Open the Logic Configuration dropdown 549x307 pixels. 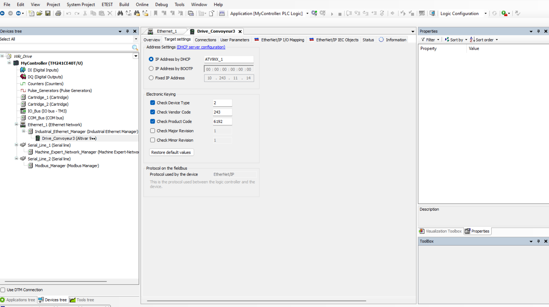pos(485,14)
